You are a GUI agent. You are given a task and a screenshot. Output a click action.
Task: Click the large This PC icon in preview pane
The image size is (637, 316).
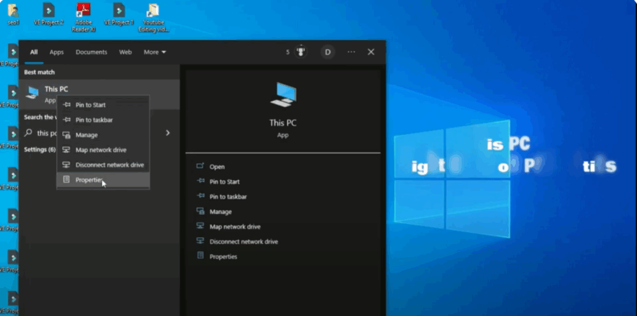[283, 95]
